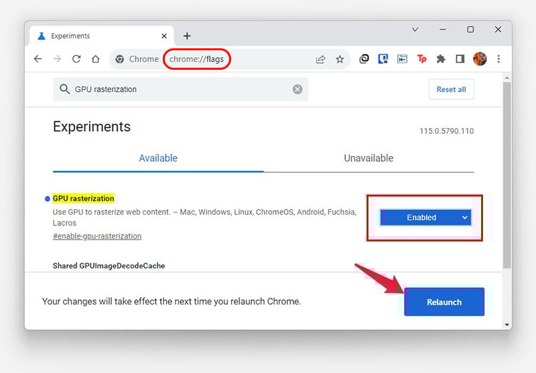Open the user profile avatar

480,59
